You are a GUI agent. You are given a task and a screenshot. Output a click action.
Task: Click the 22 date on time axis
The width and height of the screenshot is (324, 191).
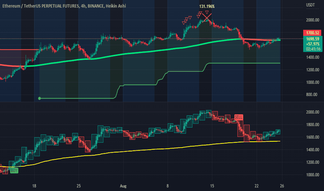pos(257,186)
